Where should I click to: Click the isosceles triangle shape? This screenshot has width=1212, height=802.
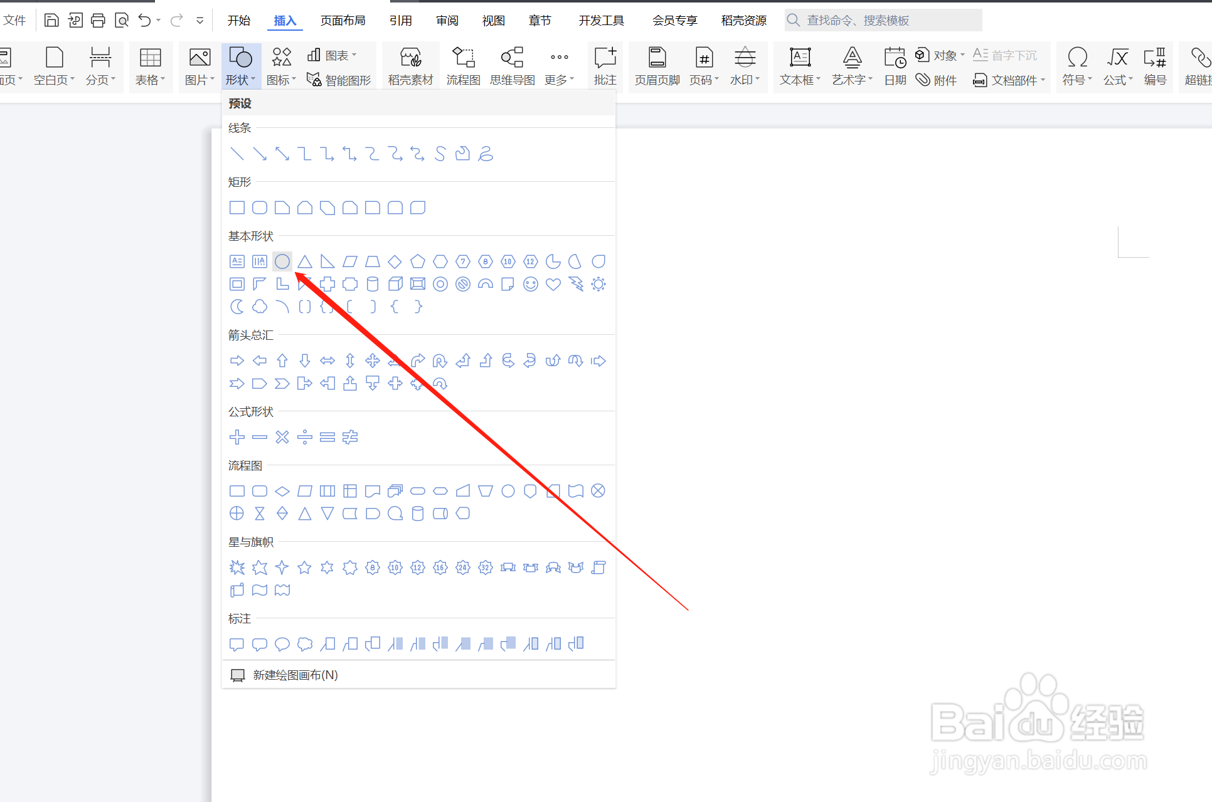pos(305,261)
